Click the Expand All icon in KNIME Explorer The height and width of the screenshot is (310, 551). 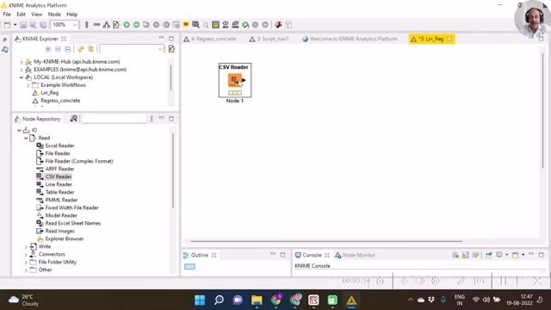pos(48,49)
